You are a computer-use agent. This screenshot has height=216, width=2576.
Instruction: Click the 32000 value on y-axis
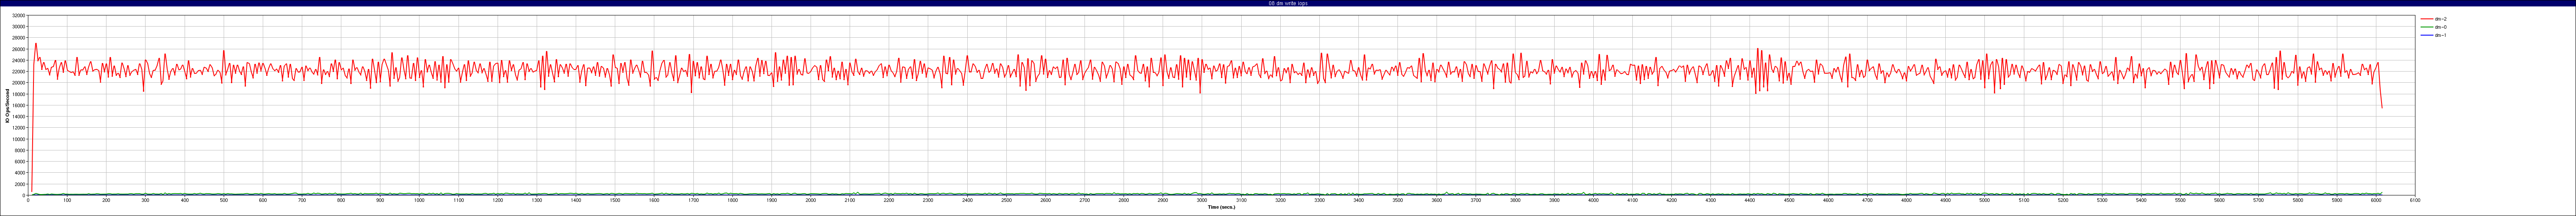click(19, 16)
